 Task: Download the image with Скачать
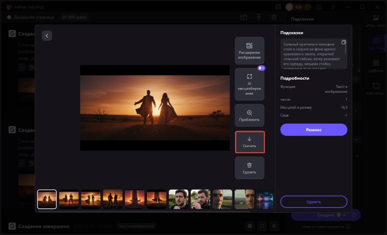point(250,142)
